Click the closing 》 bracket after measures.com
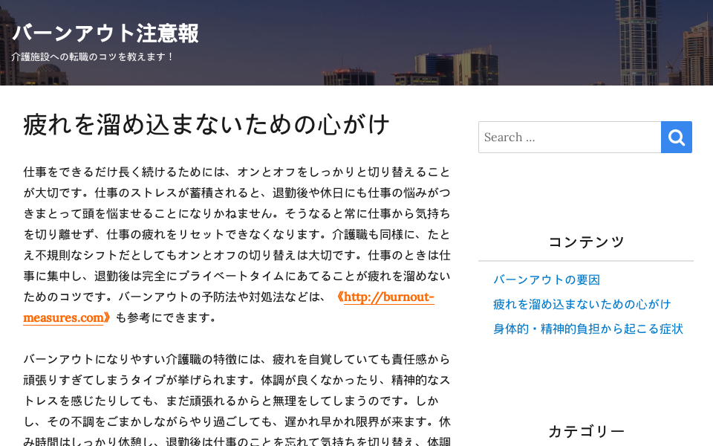 click(108, 318)
